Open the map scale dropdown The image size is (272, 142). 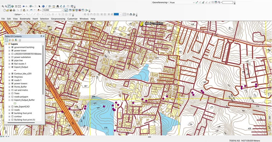[62, 10]
